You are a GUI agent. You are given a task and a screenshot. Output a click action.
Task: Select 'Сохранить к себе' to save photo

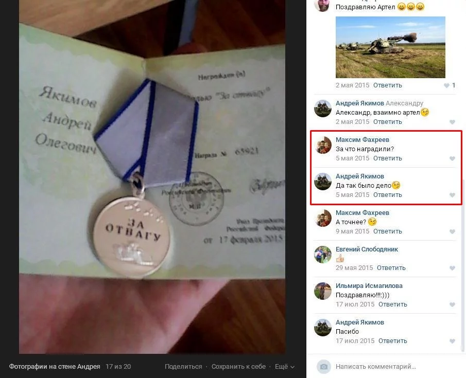pyautogui.click(x=238, y=367)
